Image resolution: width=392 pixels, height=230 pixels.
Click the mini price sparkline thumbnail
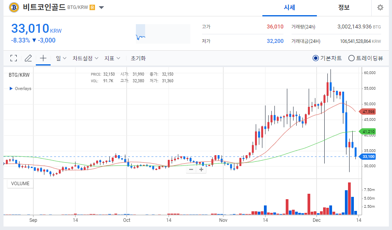pos(163,34)
